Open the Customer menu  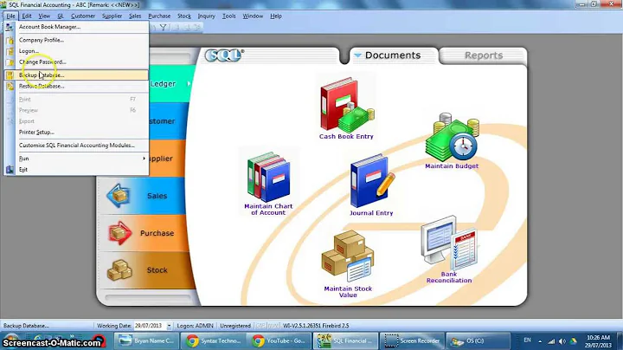tap(83, 16)
